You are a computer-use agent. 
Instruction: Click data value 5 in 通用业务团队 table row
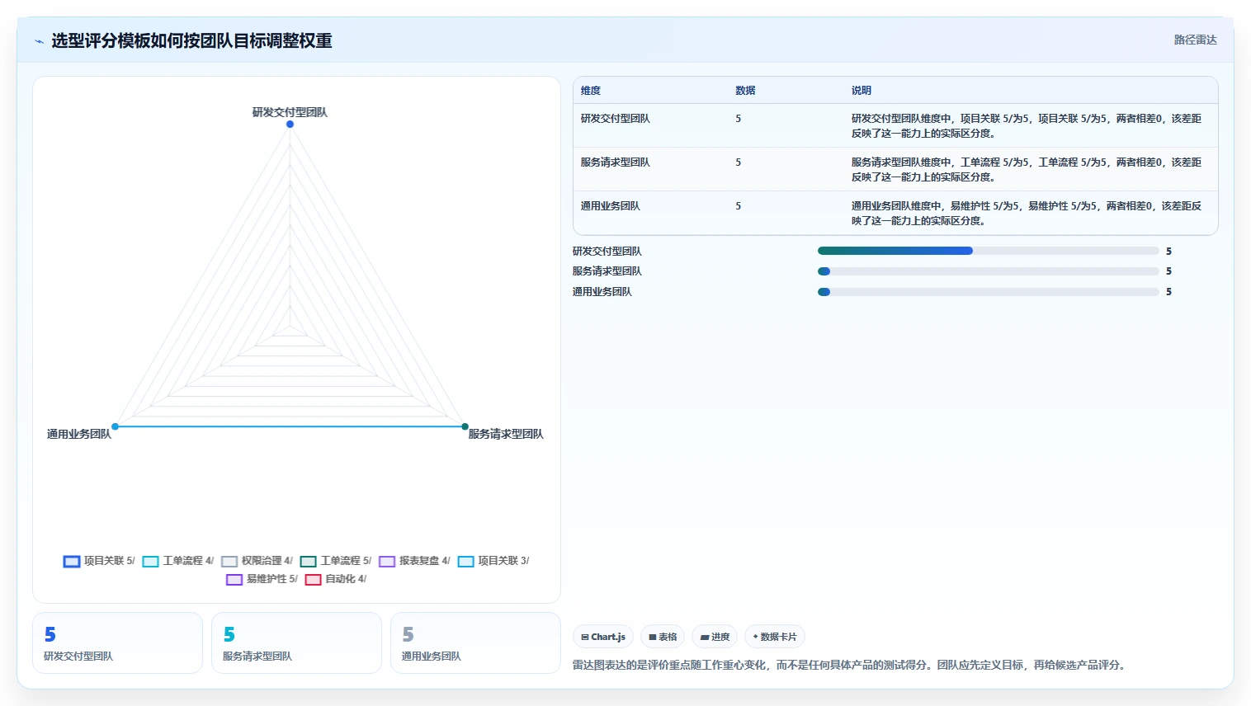point(739,206)
